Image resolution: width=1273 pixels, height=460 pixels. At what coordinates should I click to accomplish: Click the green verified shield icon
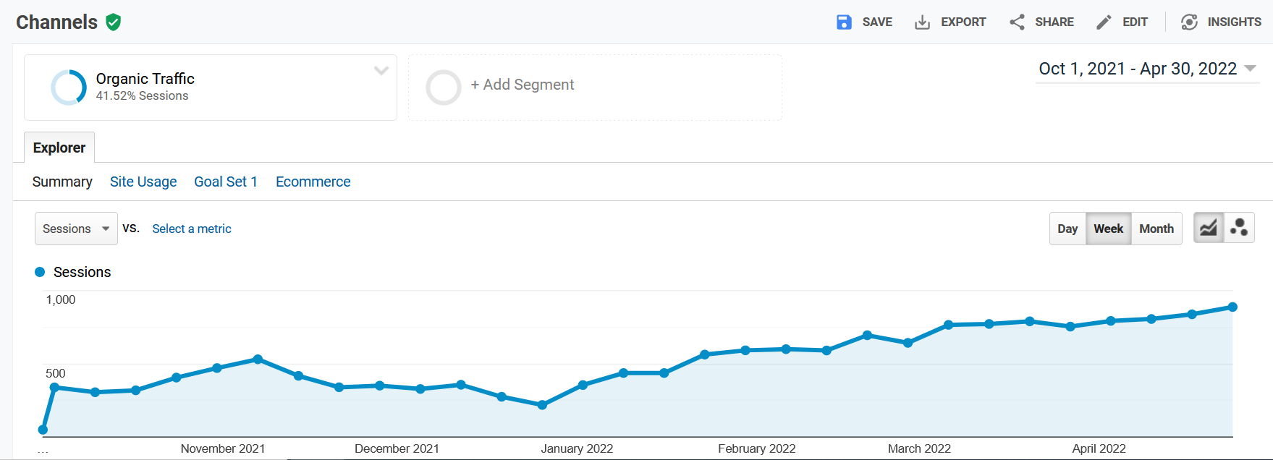click(114, 22)
